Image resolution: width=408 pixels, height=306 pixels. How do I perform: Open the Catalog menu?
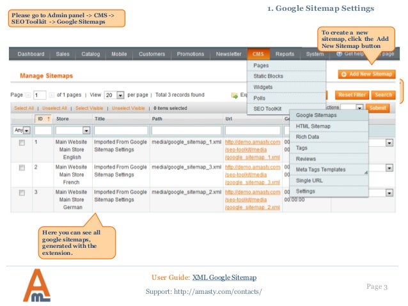coord(91,54)
